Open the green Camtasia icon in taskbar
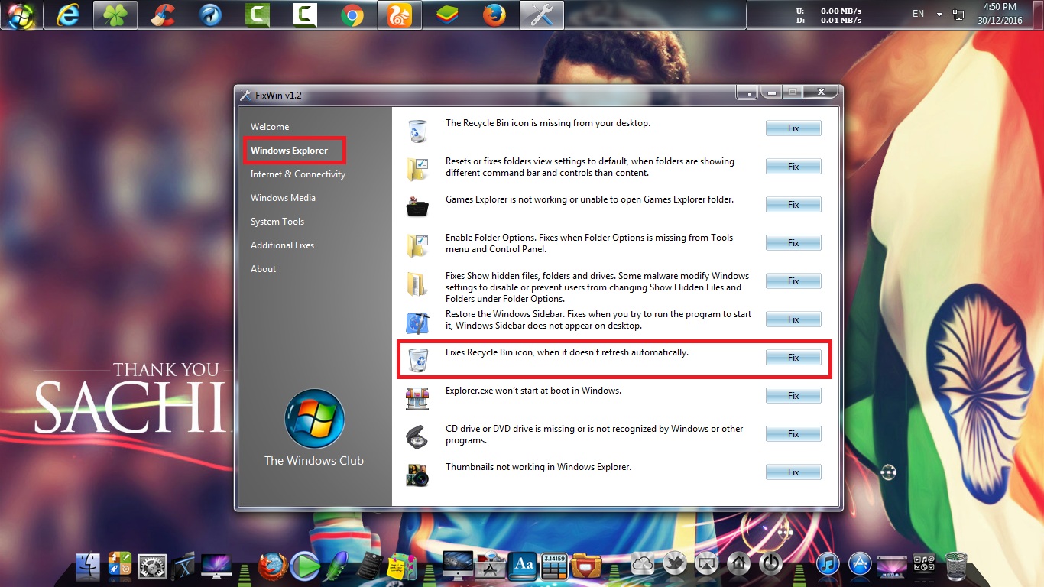This screenshot has height=587, width=1044. point(258,15)
